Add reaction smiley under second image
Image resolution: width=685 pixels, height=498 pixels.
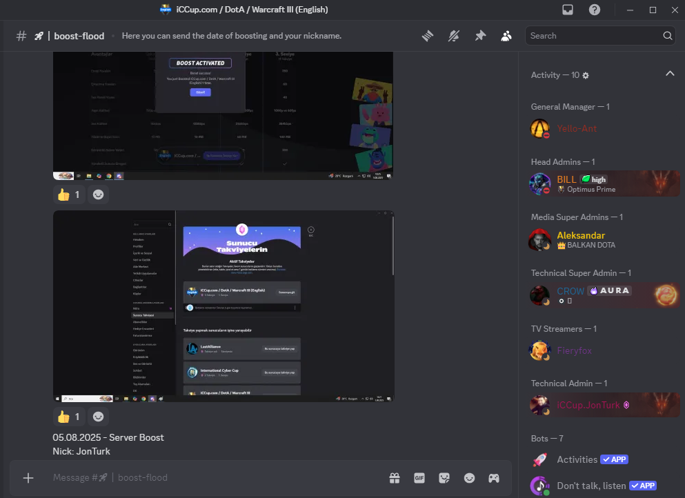[98, 417]
